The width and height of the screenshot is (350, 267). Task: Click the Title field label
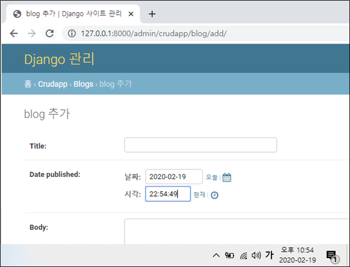[x=38, y=146]
